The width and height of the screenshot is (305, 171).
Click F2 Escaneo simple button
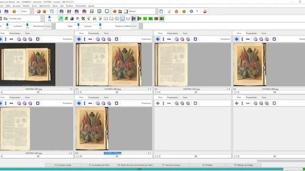pyautogui.click(x=63, y=165)
